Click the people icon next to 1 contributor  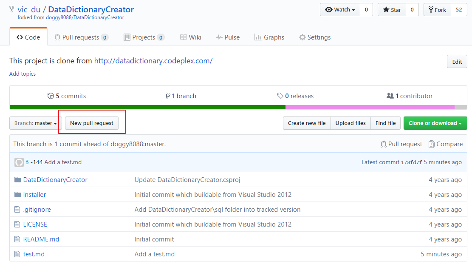[390, 96]
